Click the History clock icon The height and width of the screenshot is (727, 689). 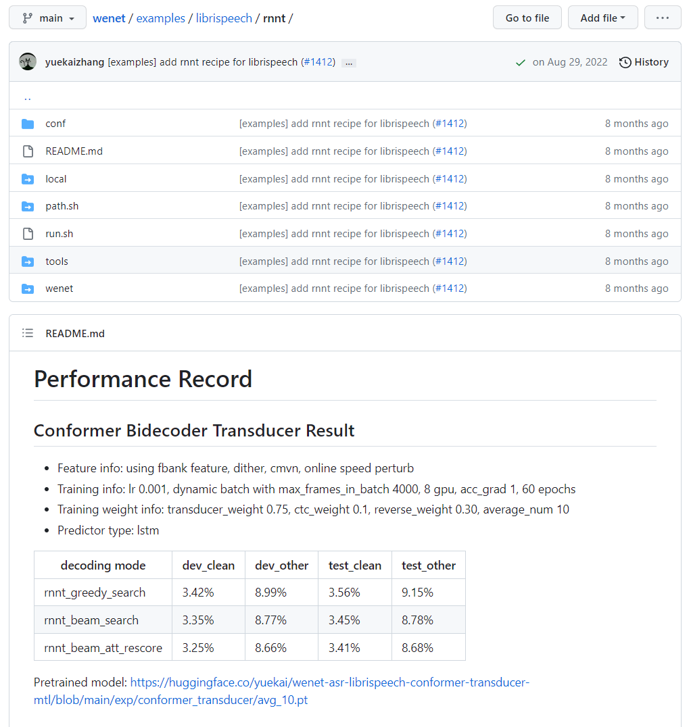coord(624,61)
